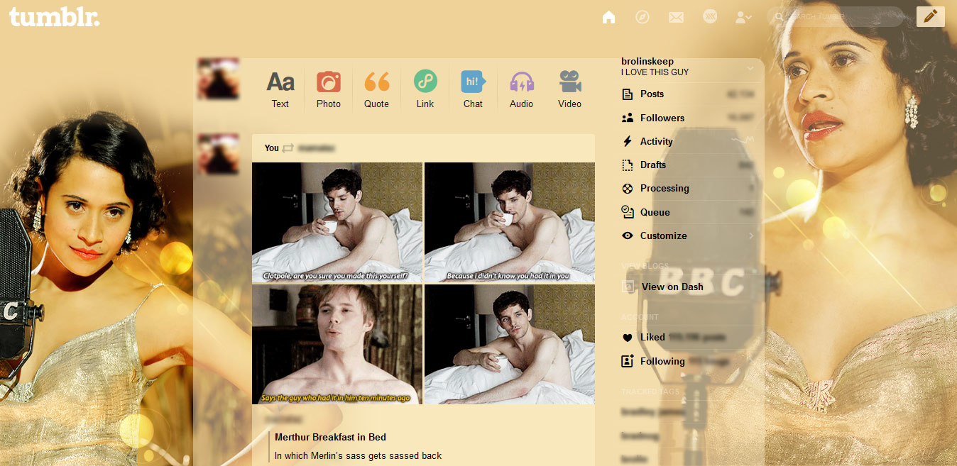Open the 'Says the guy' gif
957x466 pixels.
coord(337,345)
